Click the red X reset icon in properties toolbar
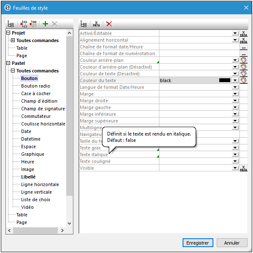 pos(109,24)
